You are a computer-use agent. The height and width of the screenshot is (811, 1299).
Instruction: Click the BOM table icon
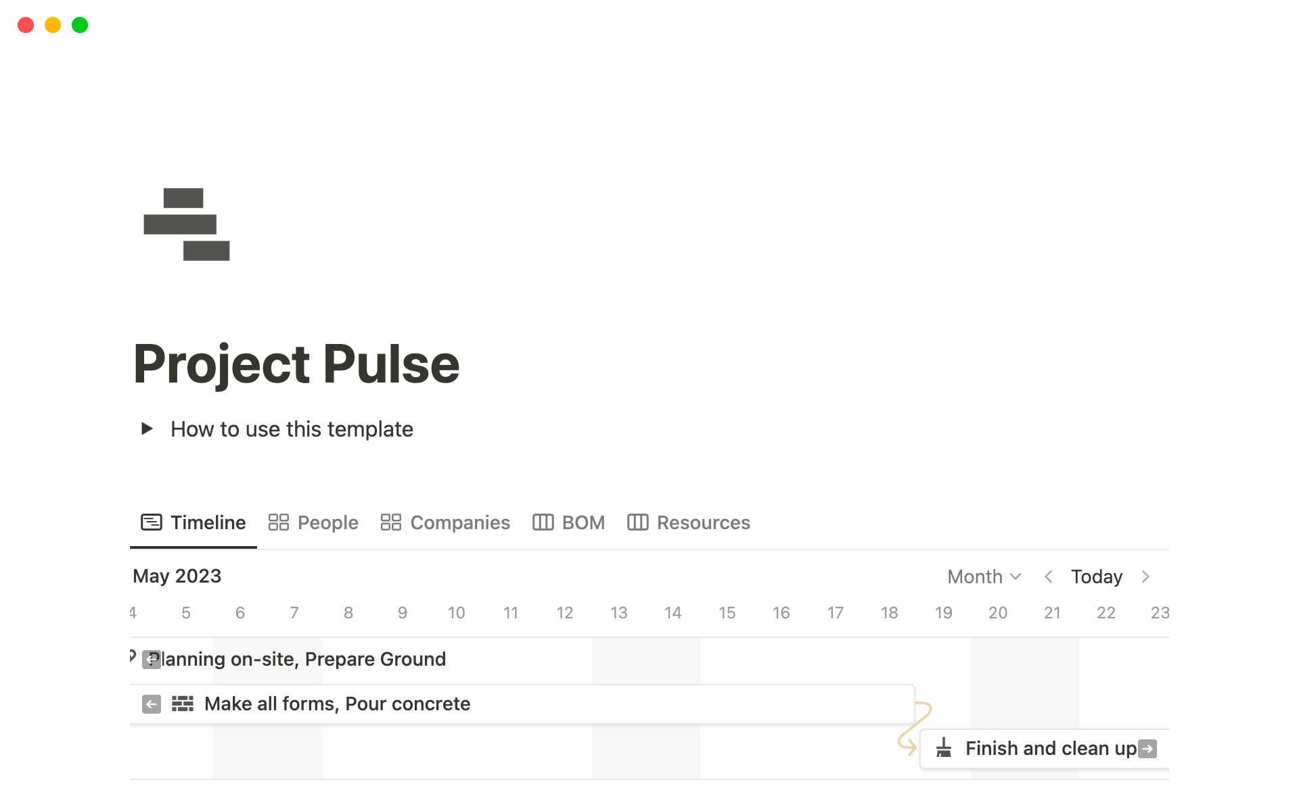click(x=543, y=522)
